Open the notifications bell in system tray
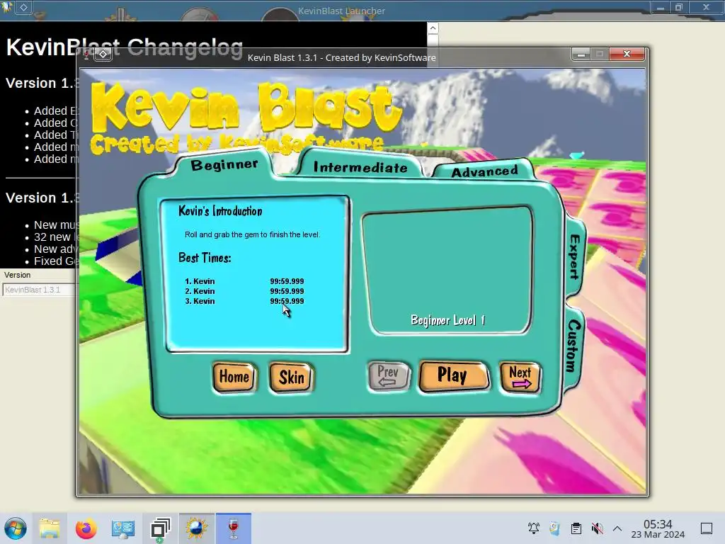The width and height of the screenshot is (725, 544). 534,528
